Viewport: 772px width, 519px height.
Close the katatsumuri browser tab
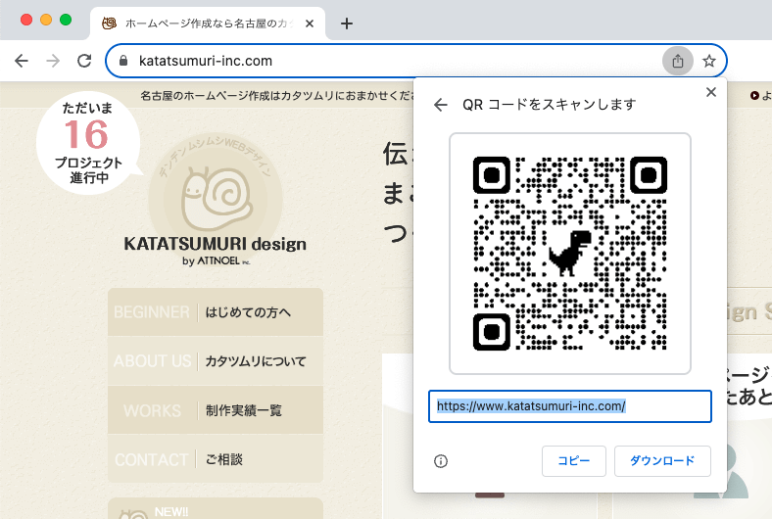[310, 24]
